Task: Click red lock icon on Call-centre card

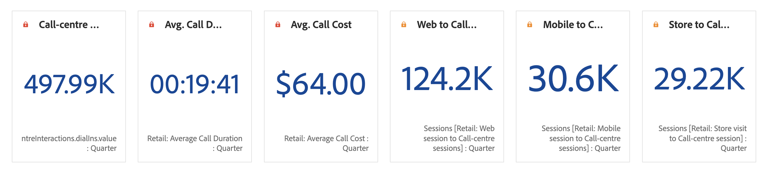Action: 26,25
